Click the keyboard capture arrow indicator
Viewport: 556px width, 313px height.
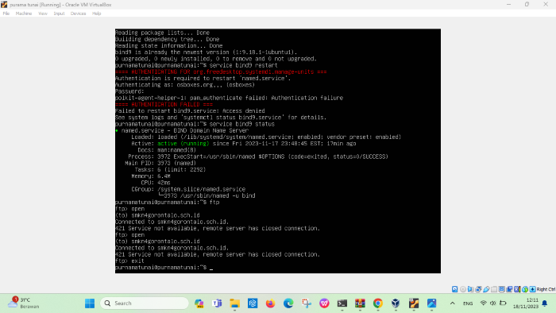[533, 289]
